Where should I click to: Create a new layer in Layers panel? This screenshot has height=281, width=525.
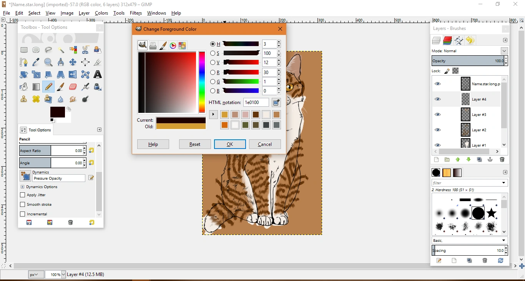[436, 160]
